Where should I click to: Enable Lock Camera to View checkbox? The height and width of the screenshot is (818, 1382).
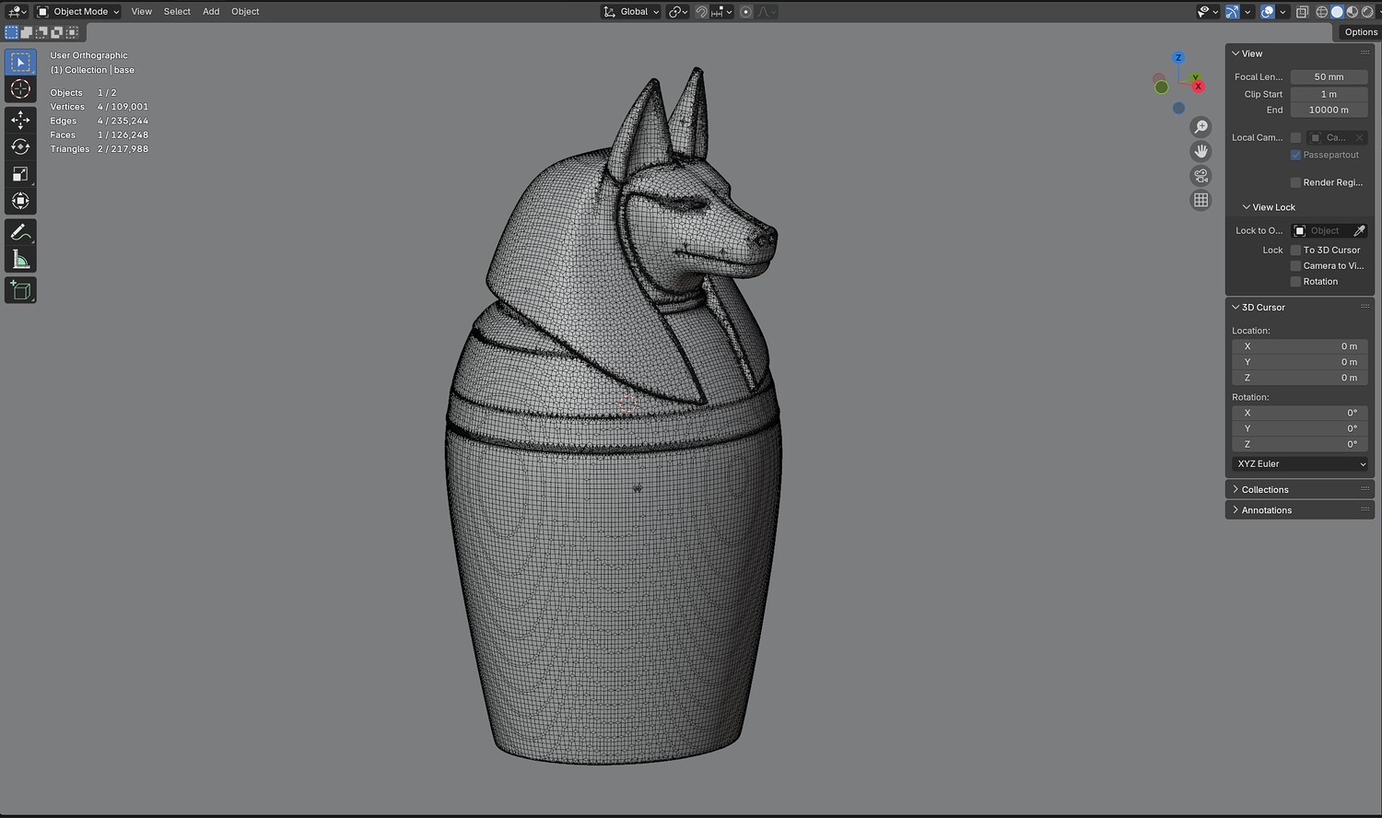coord(1295,266)
